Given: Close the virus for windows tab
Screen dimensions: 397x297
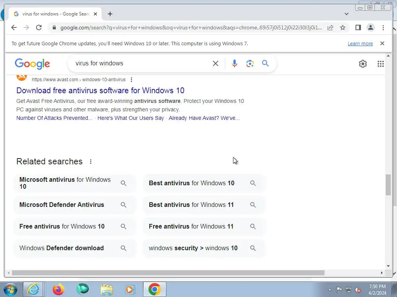Looking at the screenshot, I should [95, 14].
